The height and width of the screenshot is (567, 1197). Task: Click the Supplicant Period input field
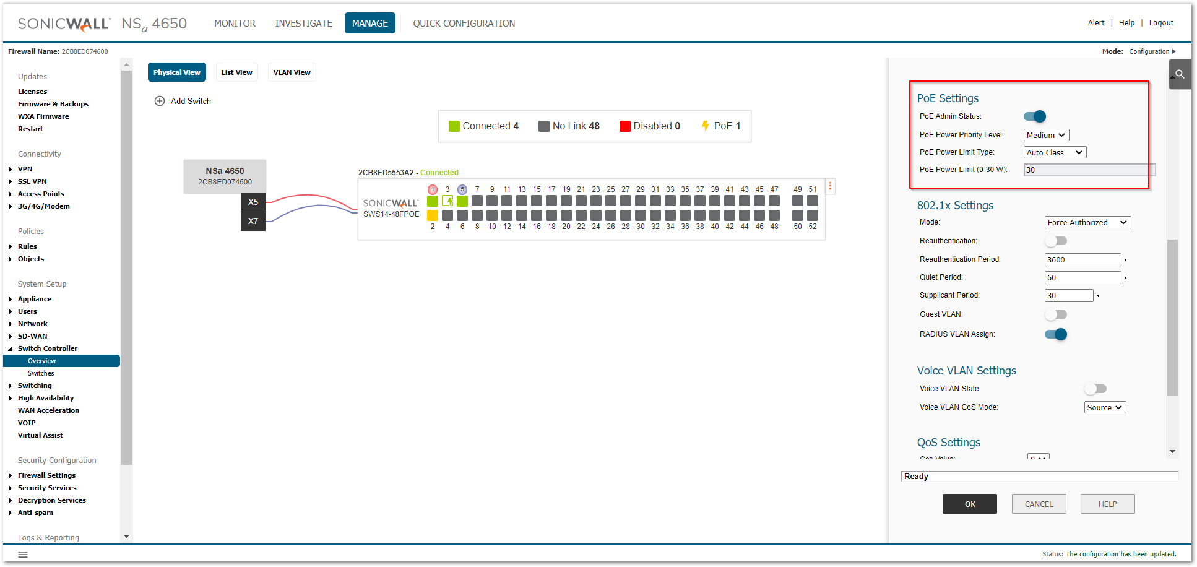pos(1069,295)
